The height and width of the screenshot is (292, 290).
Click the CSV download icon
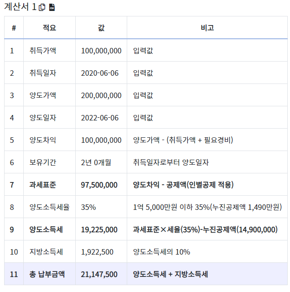click(x=52, y=7)
